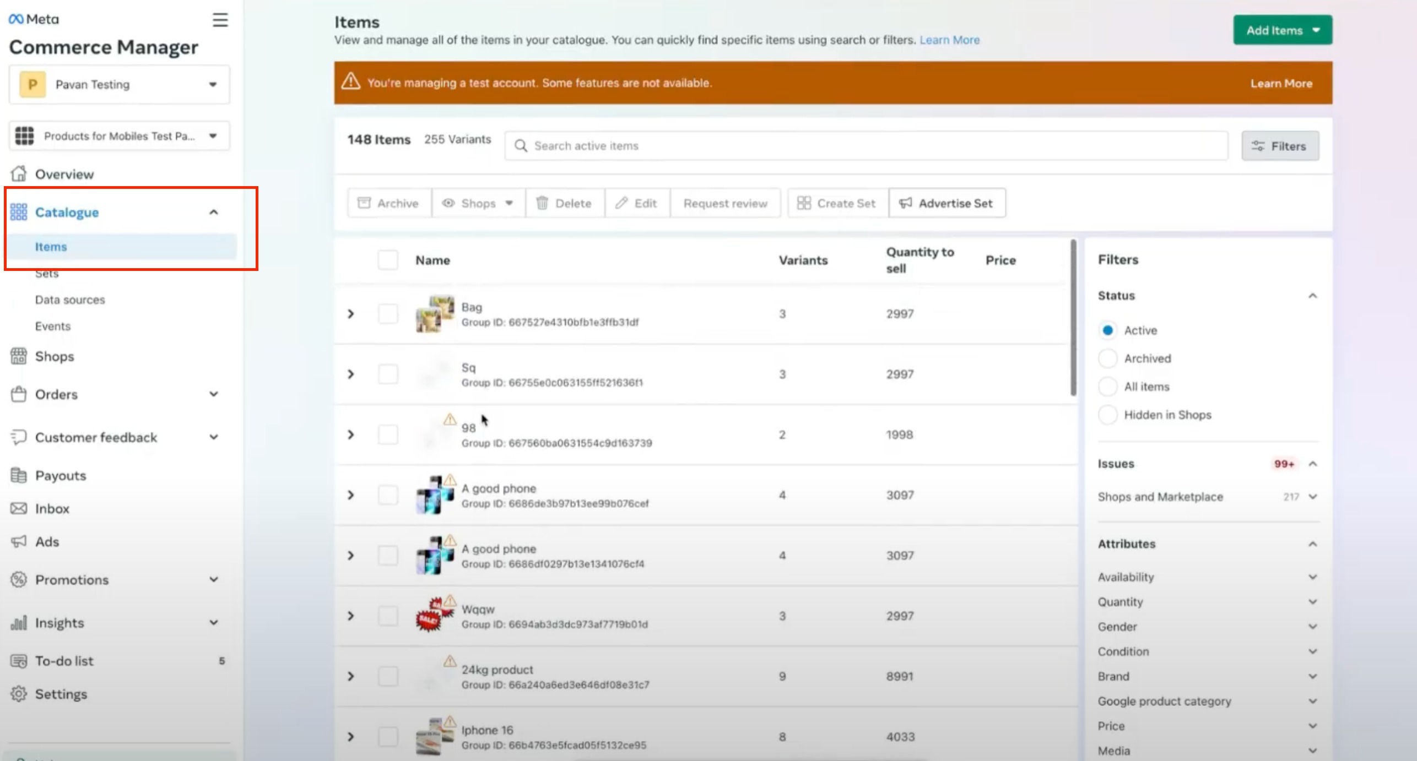Open Inbox envelope icon
This screenshot has height=761, width=1417.
pyautogui.click(x=19, y=508)
